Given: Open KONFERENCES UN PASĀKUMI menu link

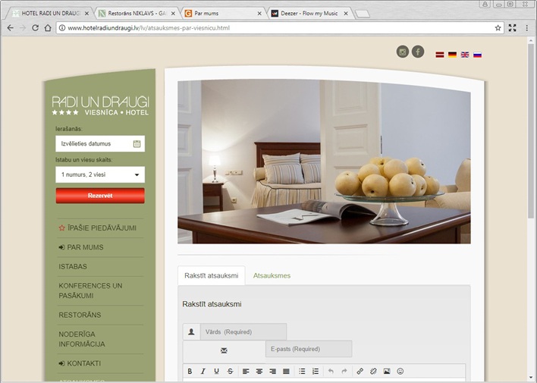Looking at the screenshot, I should coord(90,290).
